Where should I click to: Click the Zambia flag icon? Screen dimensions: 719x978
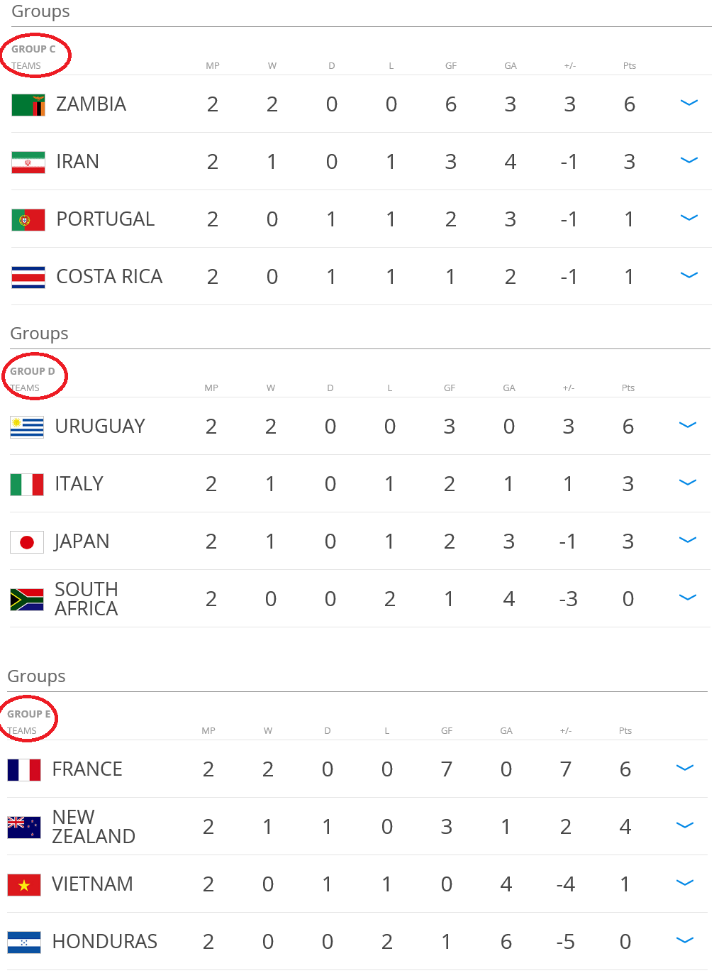click(28, 105)
